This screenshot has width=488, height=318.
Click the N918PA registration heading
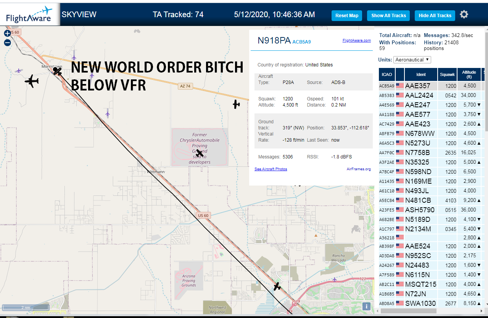(274, 40)
